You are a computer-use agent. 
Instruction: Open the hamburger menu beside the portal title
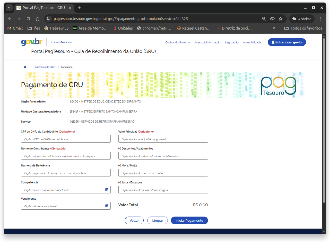pyautogui.click(x=25, y=51)
